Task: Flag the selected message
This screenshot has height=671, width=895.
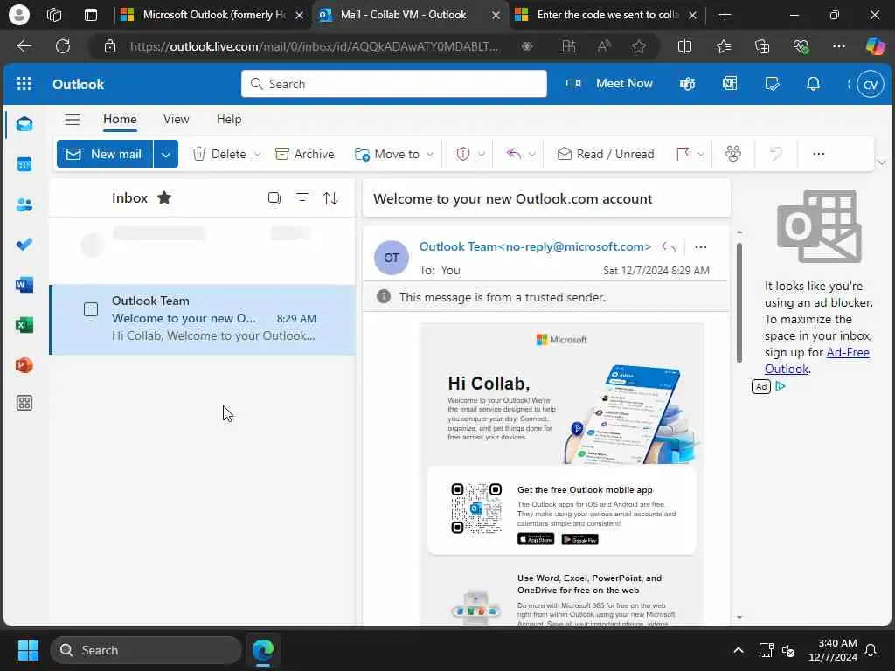Action: click(x=682, y=154)
